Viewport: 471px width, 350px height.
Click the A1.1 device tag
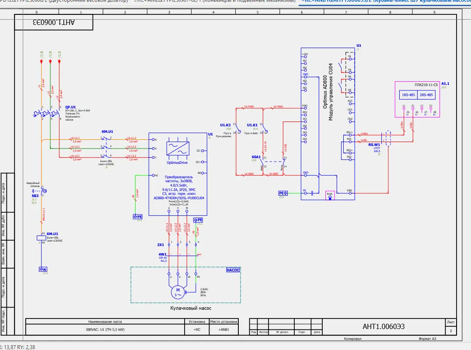(445, 84)
